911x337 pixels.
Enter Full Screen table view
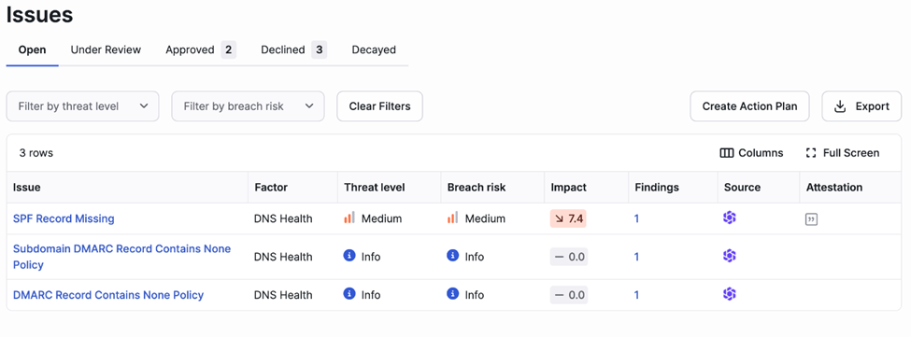tap(843, 153)
